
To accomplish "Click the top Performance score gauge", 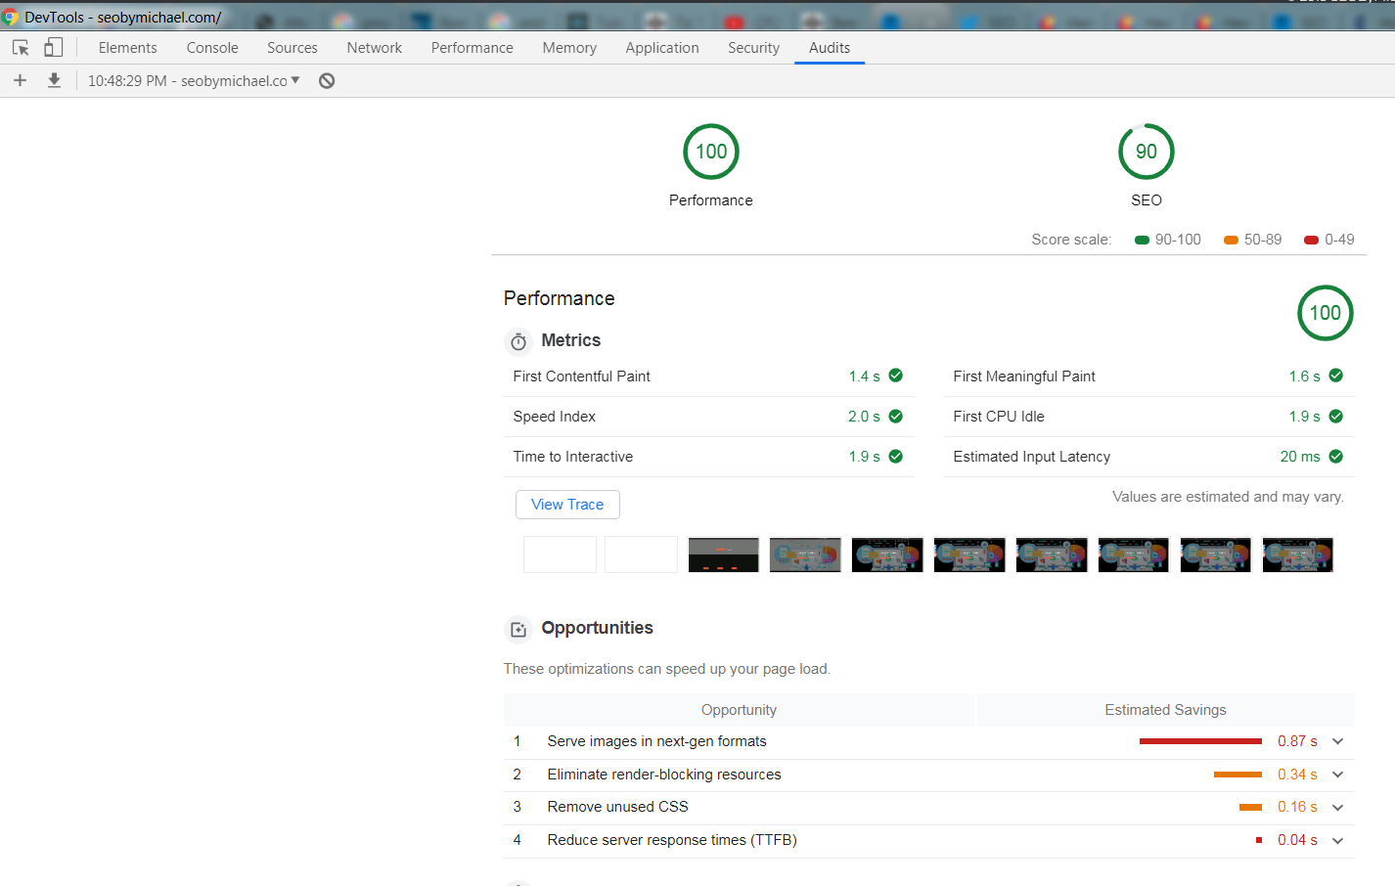I will tap(711, 152).
